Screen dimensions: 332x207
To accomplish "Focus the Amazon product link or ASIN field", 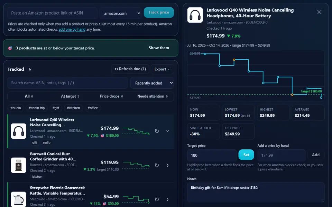I will (x=52, y=13).
